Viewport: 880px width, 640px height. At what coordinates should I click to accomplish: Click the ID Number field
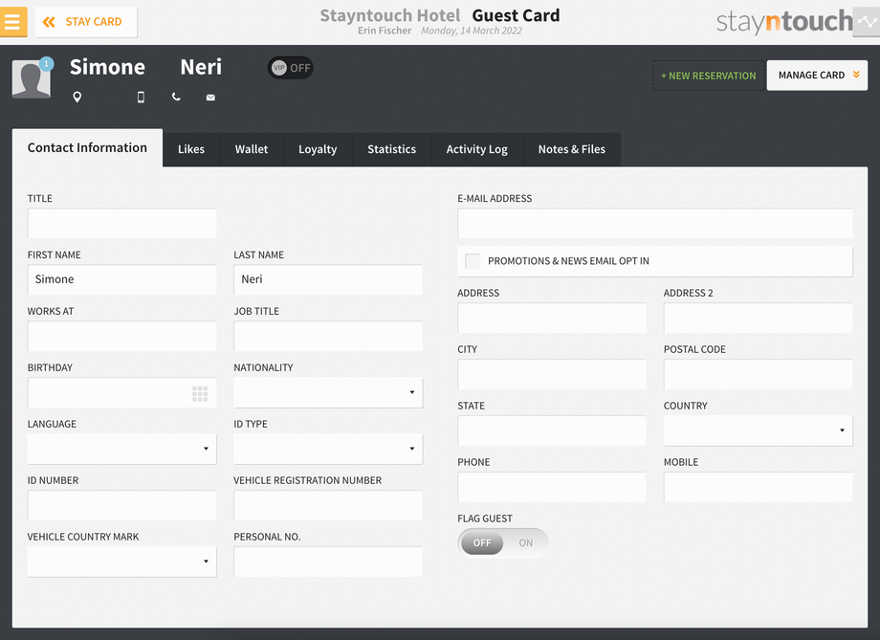point(121,505)
